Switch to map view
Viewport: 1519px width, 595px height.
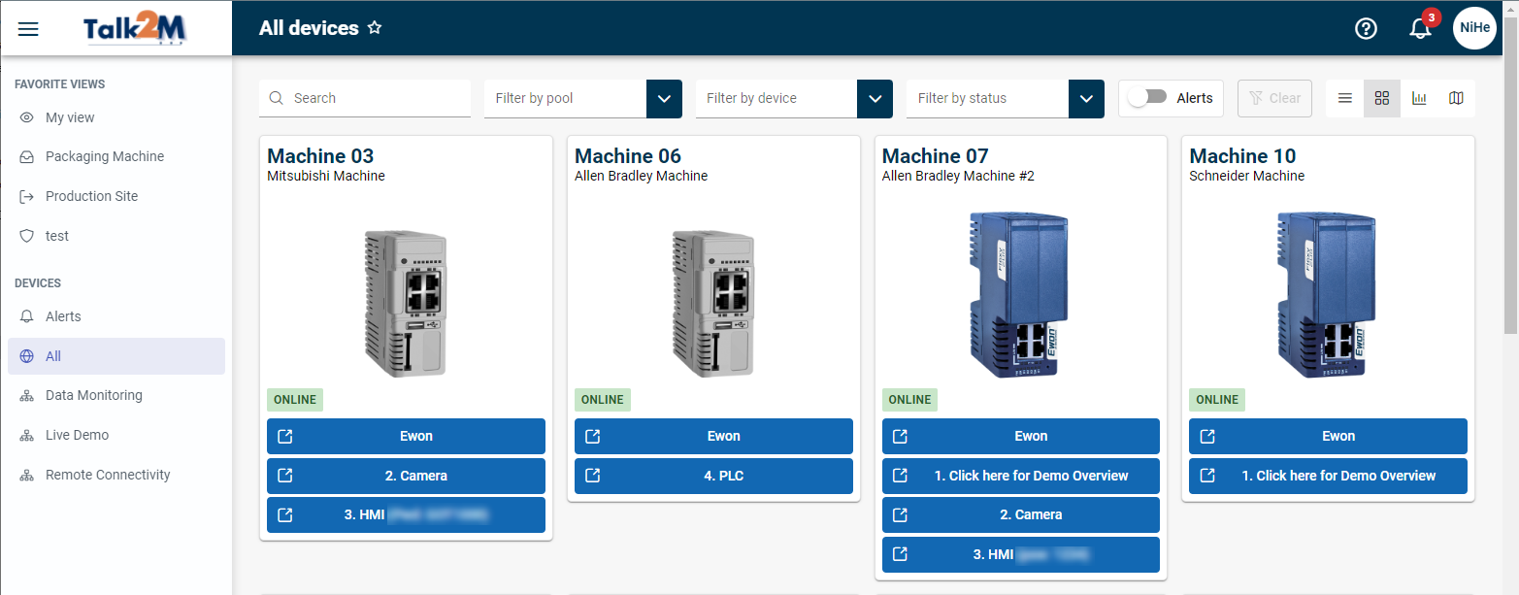1456,98
